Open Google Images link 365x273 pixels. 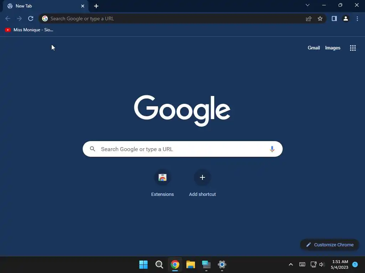(x=333, y=48)
